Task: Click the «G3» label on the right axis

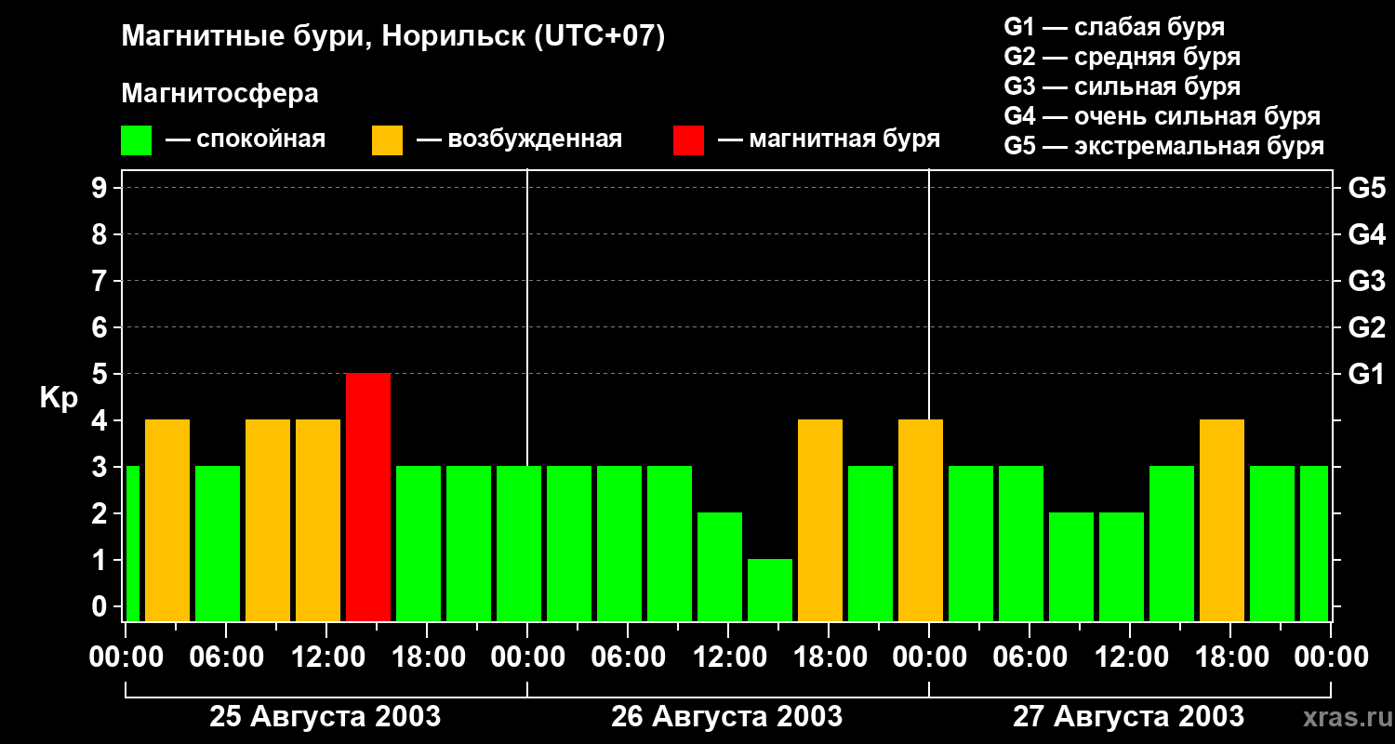Action: (1366, 281)
